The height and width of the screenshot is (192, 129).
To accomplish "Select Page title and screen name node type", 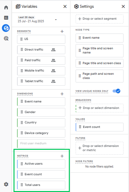I will (99, 51).
